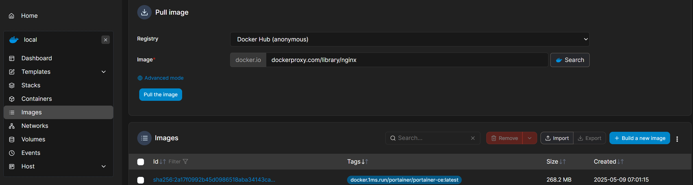Screen dimensions: 693x185
Task: Open the Stacks page
Action: [x=31, y=85]
